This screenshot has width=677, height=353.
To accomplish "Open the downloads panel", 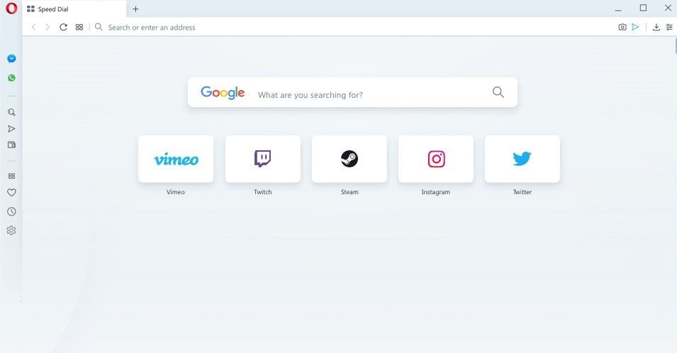I will pyautogui.click(x=656, y=27).
